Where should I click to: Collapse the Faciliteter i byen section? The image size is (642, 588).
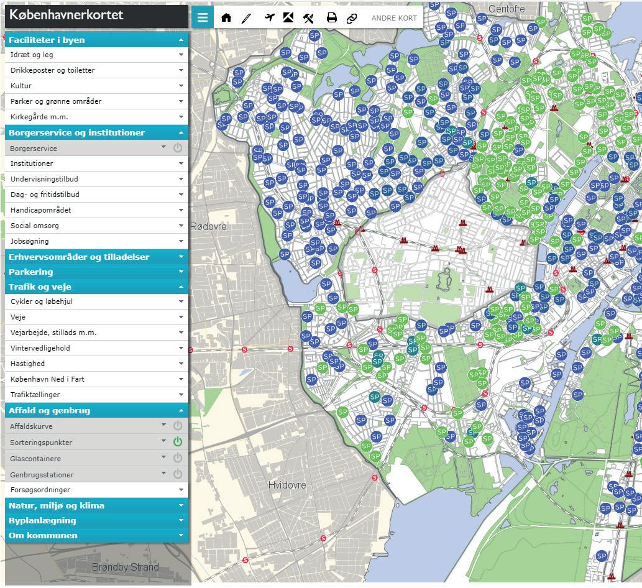96,40
